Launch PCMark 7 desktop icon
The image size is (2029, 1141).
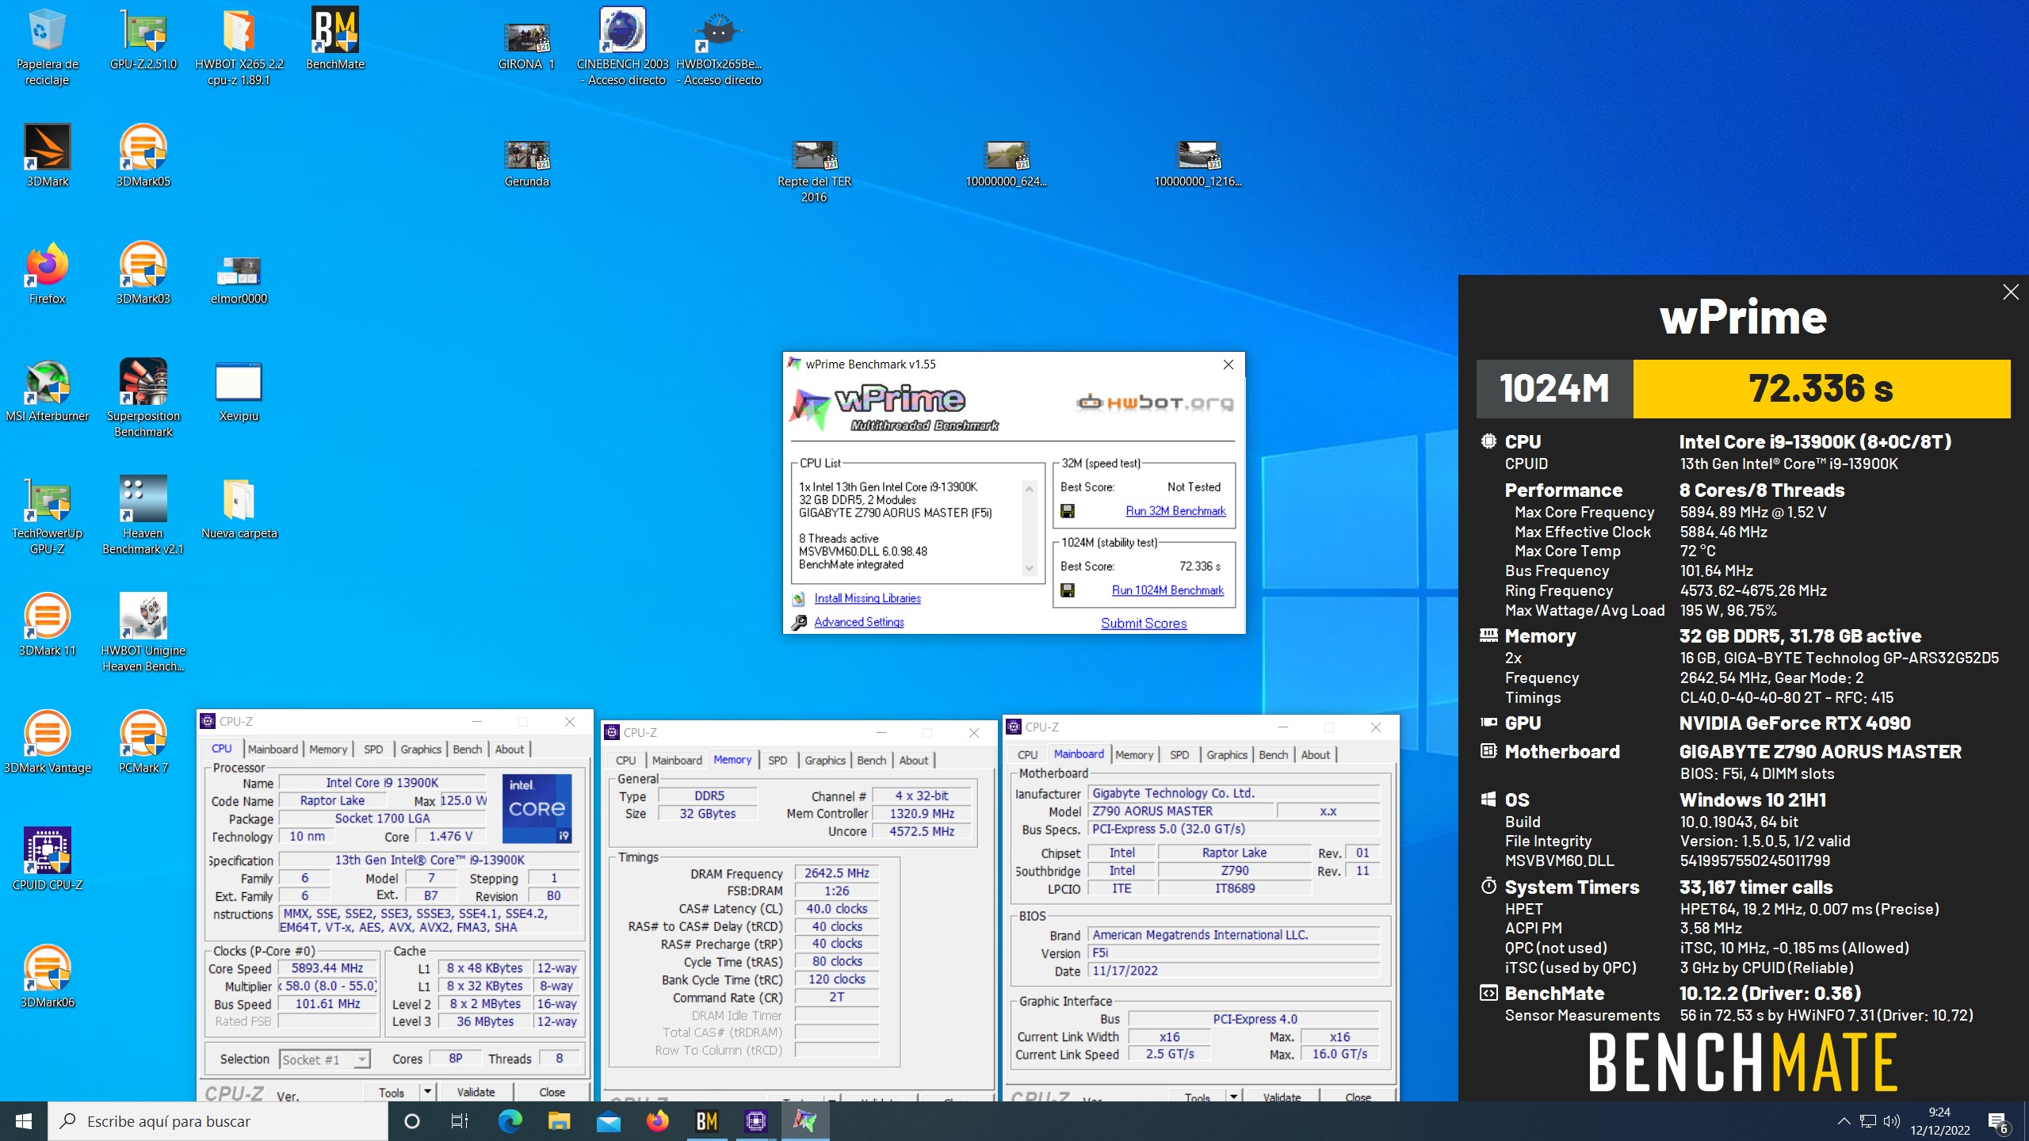click(143, 742)
